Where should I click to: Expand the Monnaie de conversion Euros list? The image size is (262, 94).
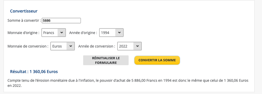tap(62, 46)
